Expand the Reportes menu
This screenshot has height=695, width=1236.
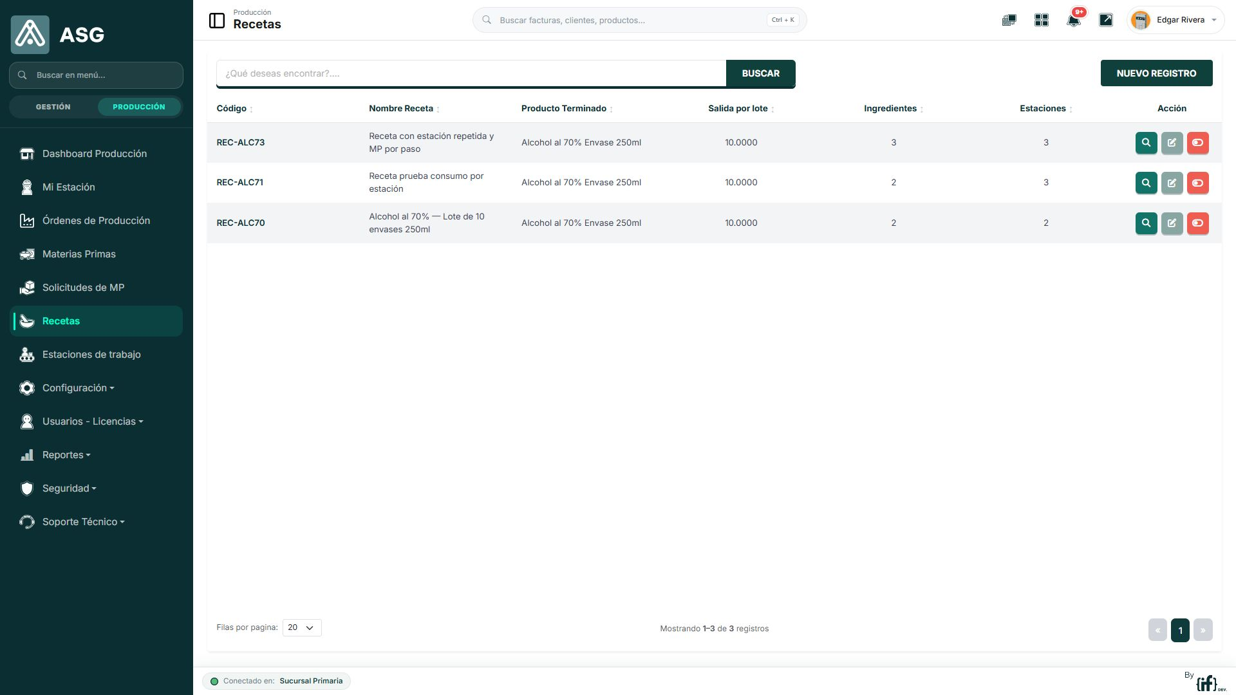[97, 455]
